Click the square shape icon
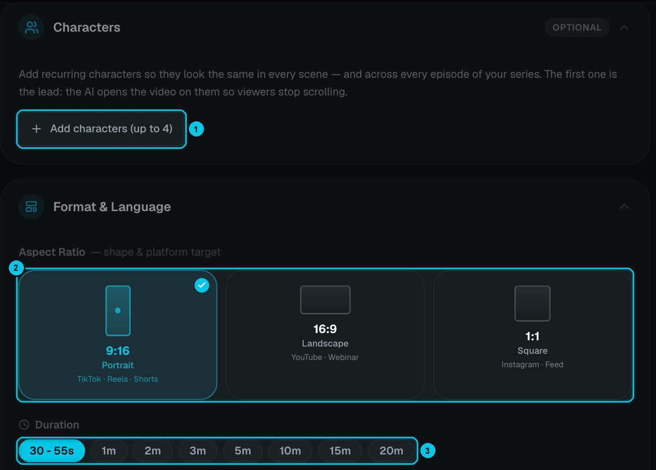Image resolution: width=656 pixels, height=470 pixels. click(532, 303)
